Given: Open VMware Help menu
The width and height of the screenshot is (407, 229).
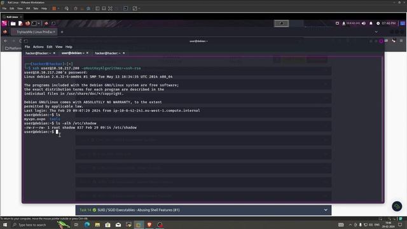Looking at the screenshot, I should click(x=44, y=8).
